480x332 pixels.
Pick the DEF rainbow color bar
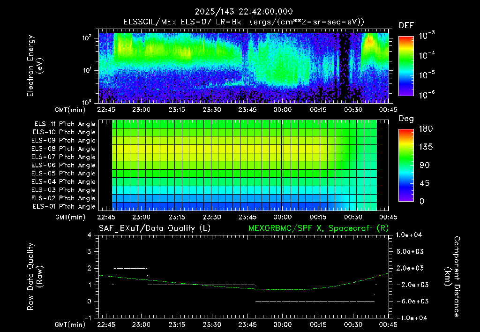pyautogui.click(x=406, y=66)
